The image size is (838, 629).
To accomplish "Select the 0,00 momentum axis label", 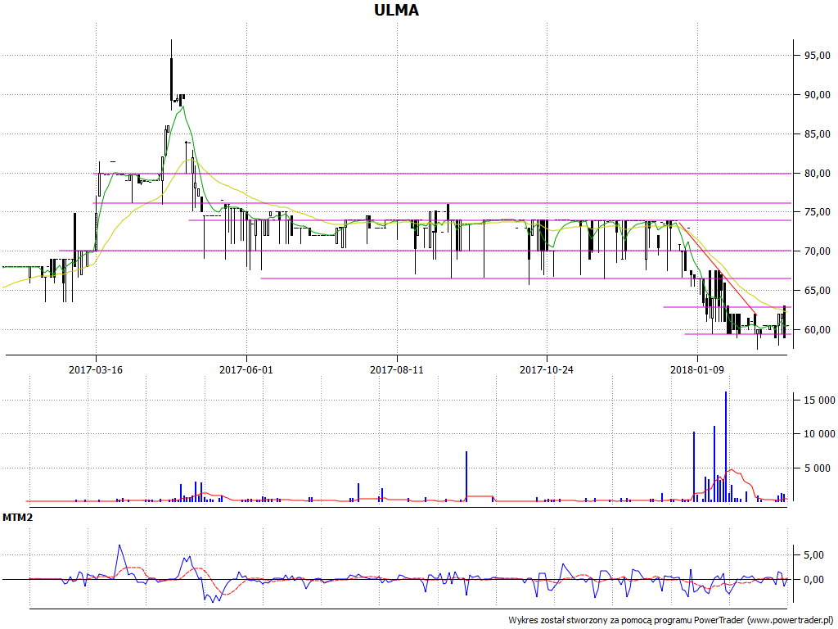I will [814, 580].
